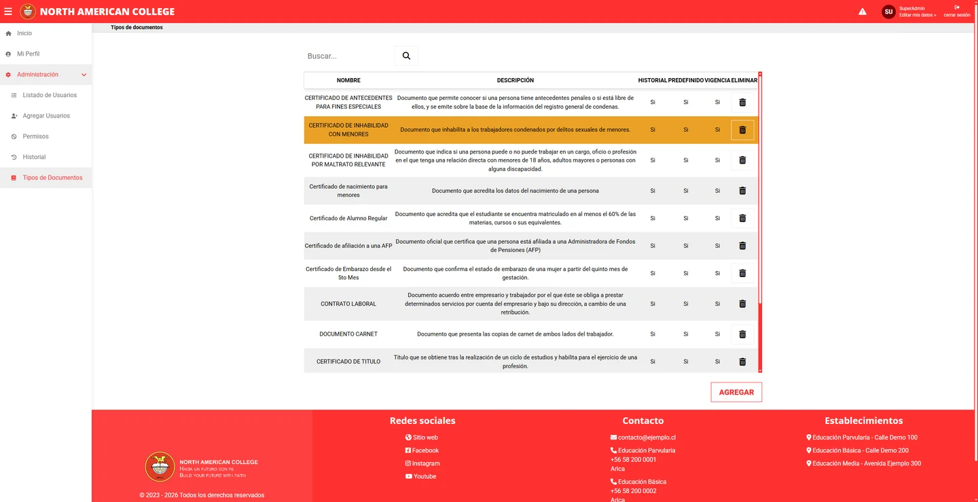Select the CERTIFICADO DE TITULO name cell

(x=348, y=361)
